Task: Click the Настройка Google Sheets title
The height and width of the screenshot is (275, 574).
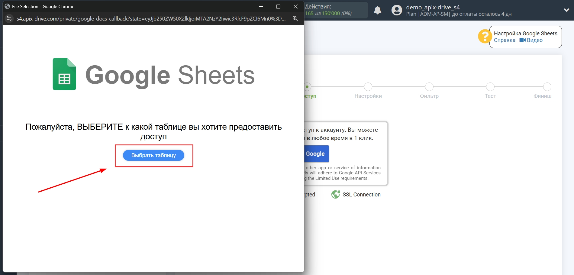Action: [525, 34]
